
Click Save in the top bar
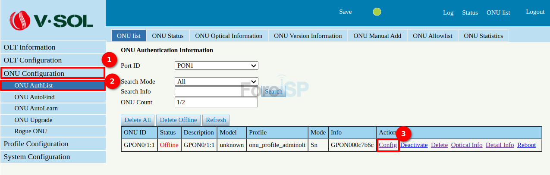click(x=345, y=12)
